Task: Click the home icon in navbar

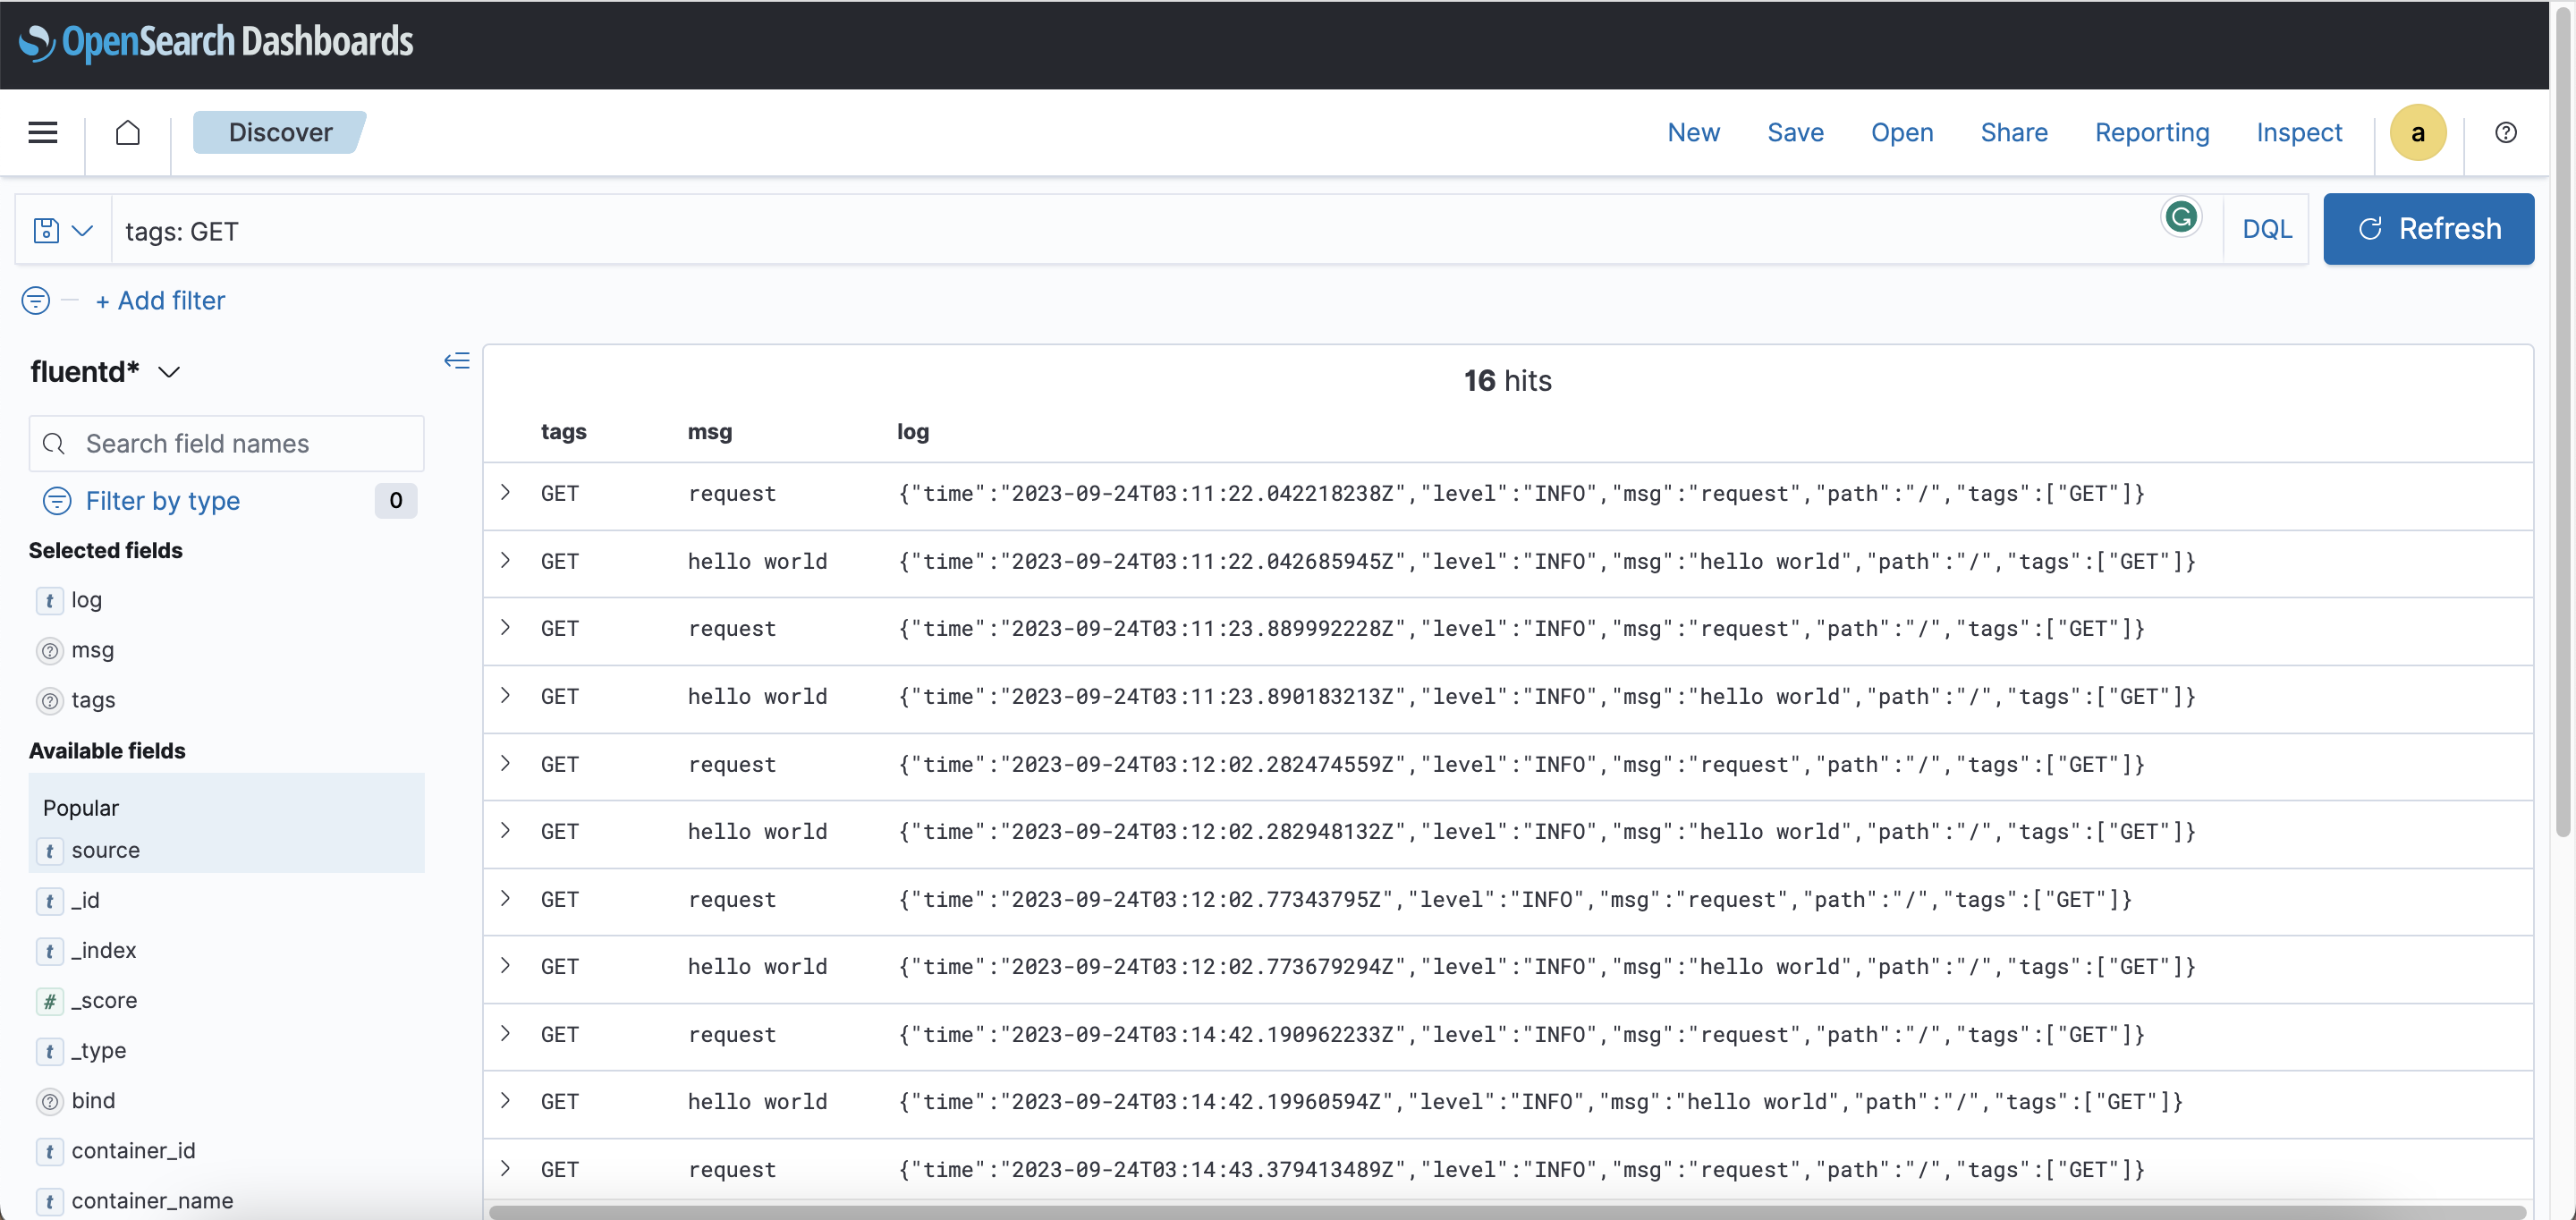Action: coord(127,132)
